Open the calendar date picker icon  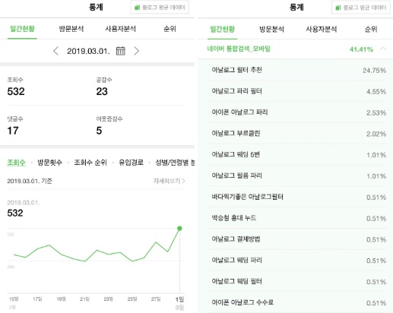pos(121,51)
